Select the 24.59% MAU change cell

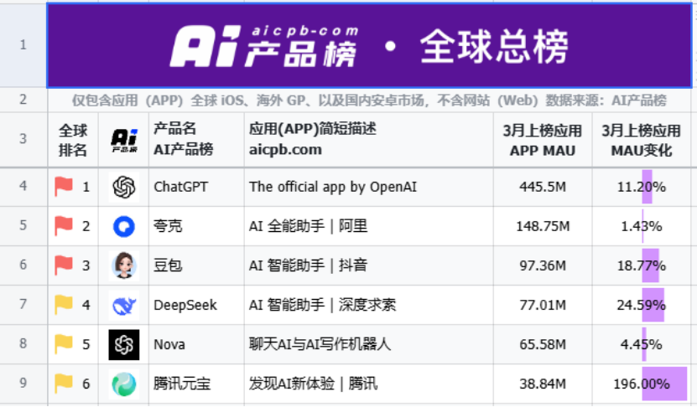click(642, 306)
